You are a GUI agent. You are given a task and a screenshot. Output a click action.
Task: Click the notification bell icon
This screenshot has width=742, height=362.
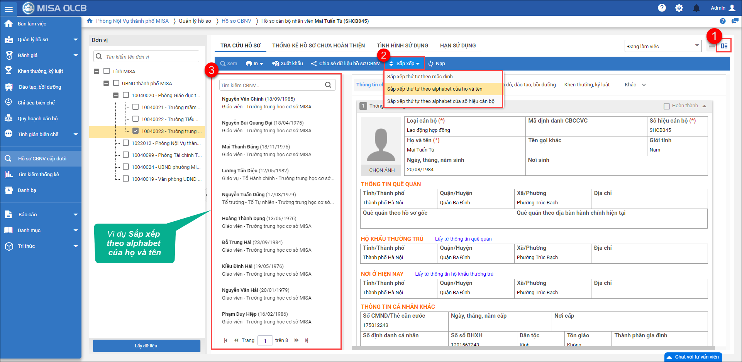pyautogui.click(x=696, y=8)
